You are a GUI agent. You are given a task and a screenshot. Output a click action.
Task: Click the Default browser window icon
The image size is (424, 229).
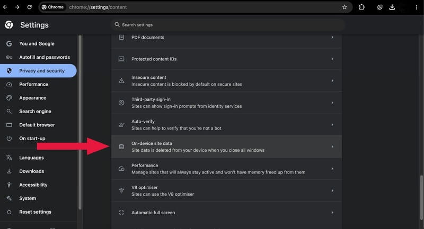coord(9,125)
